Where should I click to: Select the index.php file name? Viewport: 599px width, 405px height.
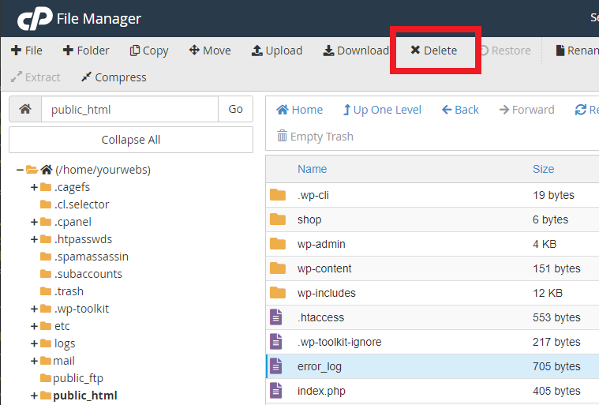click(321, 391)
